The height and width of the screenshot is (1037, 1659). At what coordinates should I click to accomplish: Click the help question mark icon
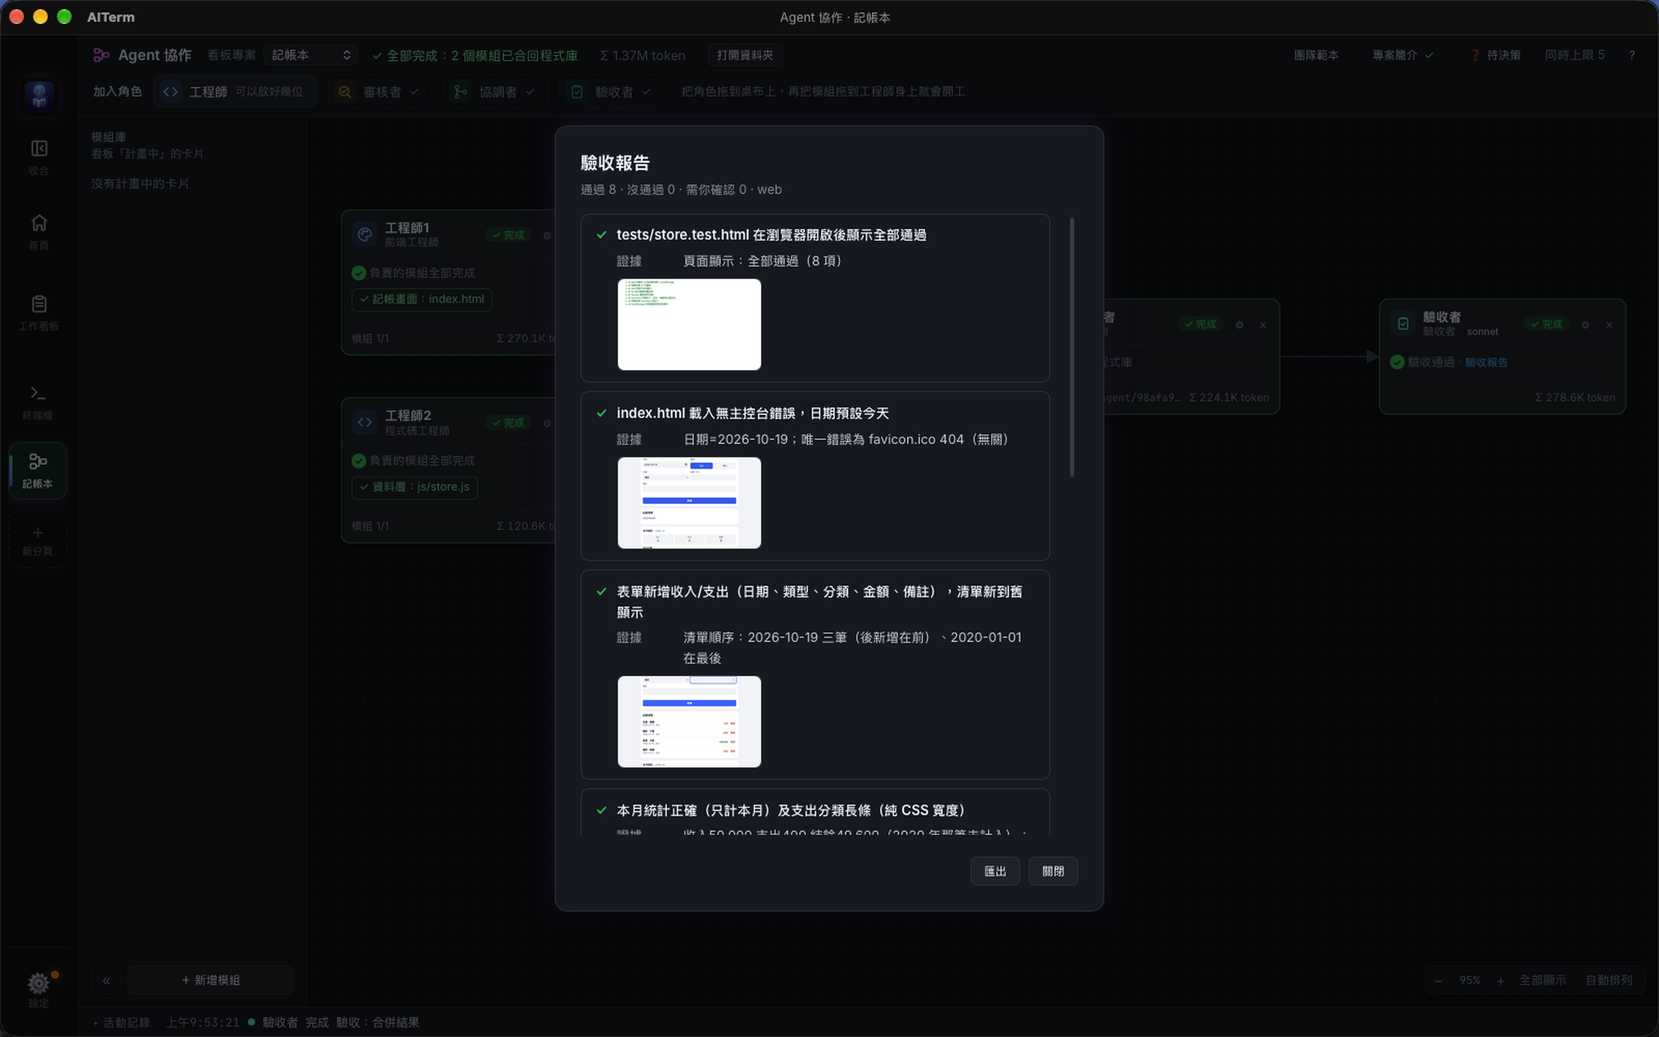(1632, 55)
